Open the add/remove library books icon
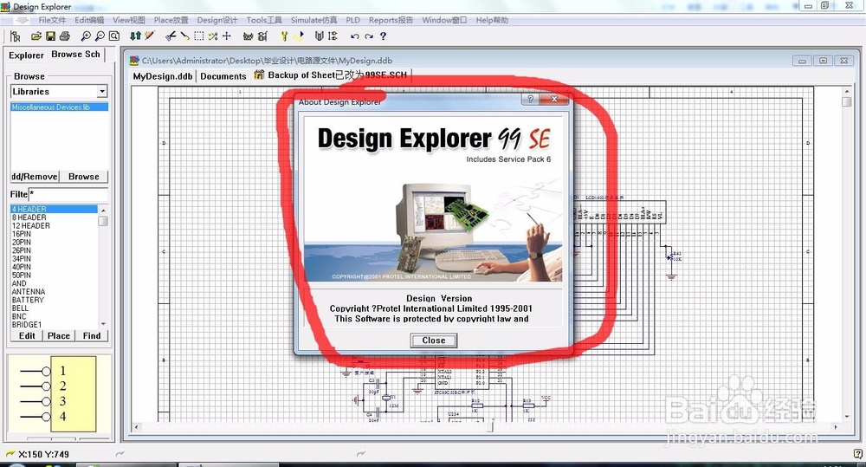The image size is (866, 467). click(x=319, y=36)
